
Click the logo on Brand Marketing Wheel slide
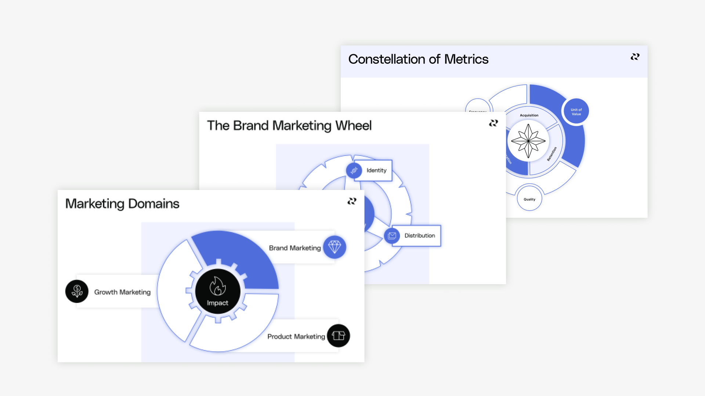493,123
